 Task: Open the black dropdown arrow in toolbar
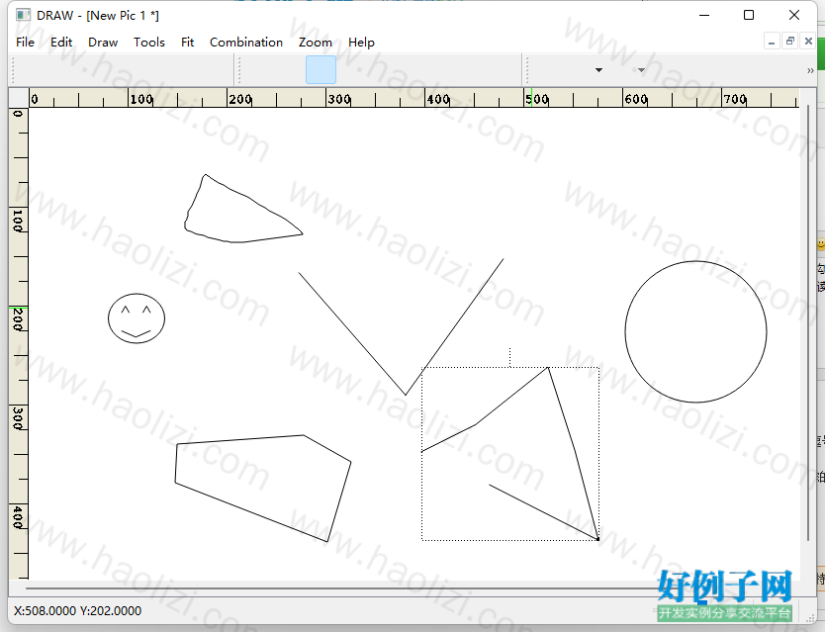[x=598, y=70]
